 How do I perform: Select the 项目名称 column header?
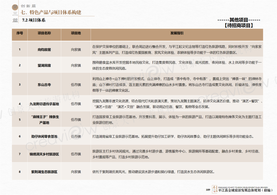[x=44, y=33]
